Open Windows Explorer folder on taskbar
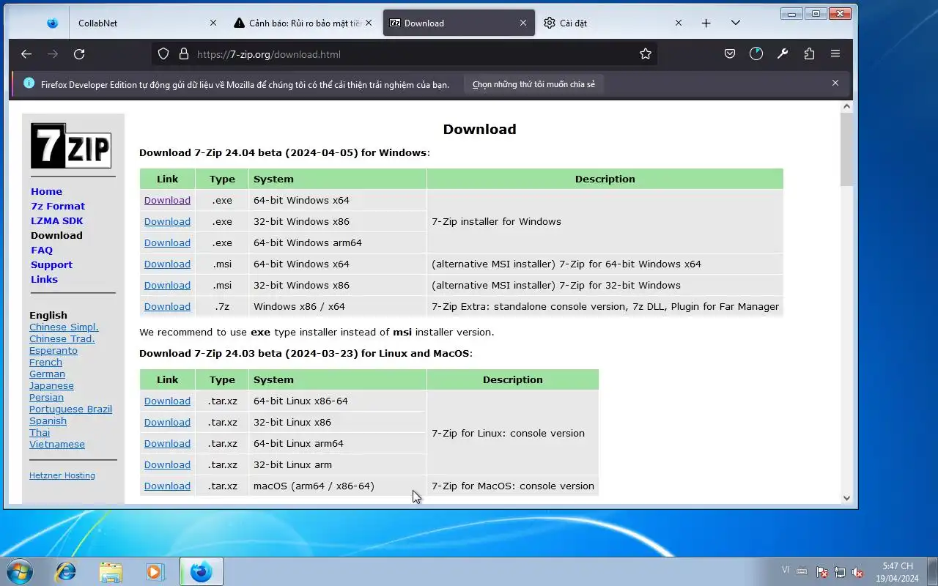938x586 pixels. (x=111, y=571)
